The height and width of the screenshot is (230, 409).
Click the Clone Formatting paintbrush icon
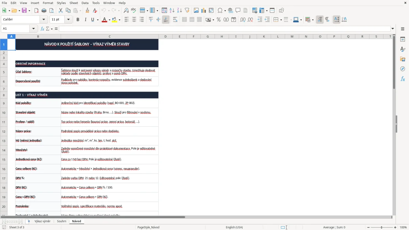87,11
